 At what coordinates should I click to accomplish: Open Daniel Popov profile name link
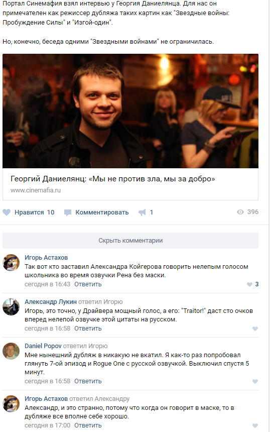click(43, 346)
